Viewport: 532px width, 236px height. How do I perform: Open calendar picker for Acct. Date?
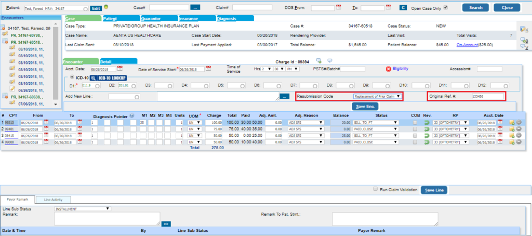point(121,68)
